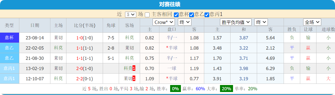The width and height of the screenshot is (335, 95).
Task: Click draw odds 3.87
Action: 244,38
